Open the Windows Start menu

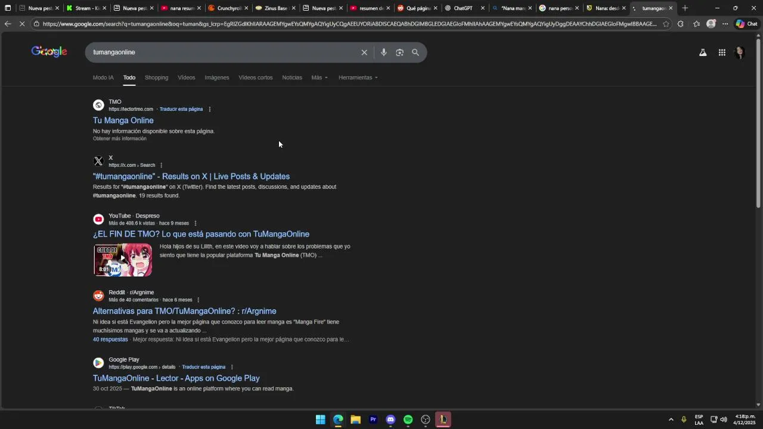321,419
